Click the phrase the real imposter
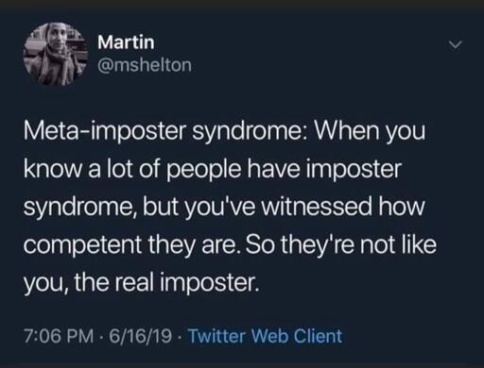The height and width of the screenshot is (368, 484). pyautogui.click(x=166, y=282)
